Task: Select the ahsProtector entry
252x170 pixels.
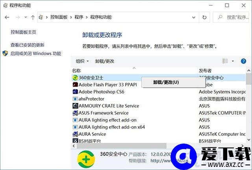Action: coord(91,99)
